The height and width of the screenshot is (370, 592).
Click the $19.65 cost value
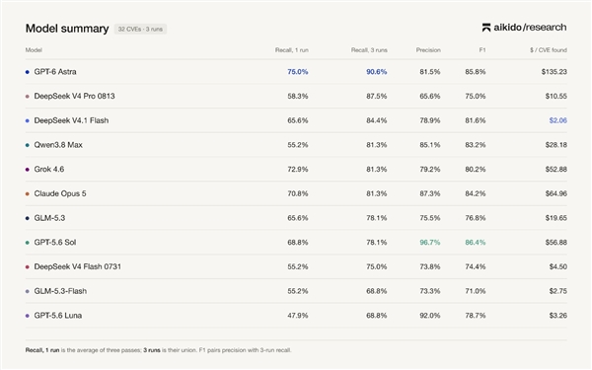555,218
